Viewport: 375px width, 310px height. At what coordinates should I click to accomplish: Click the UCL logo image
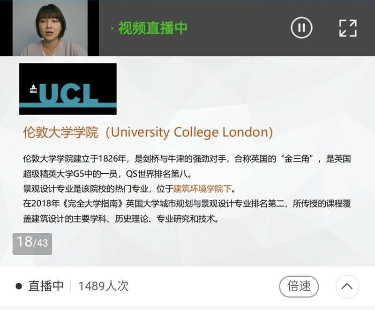coord(68,89)
